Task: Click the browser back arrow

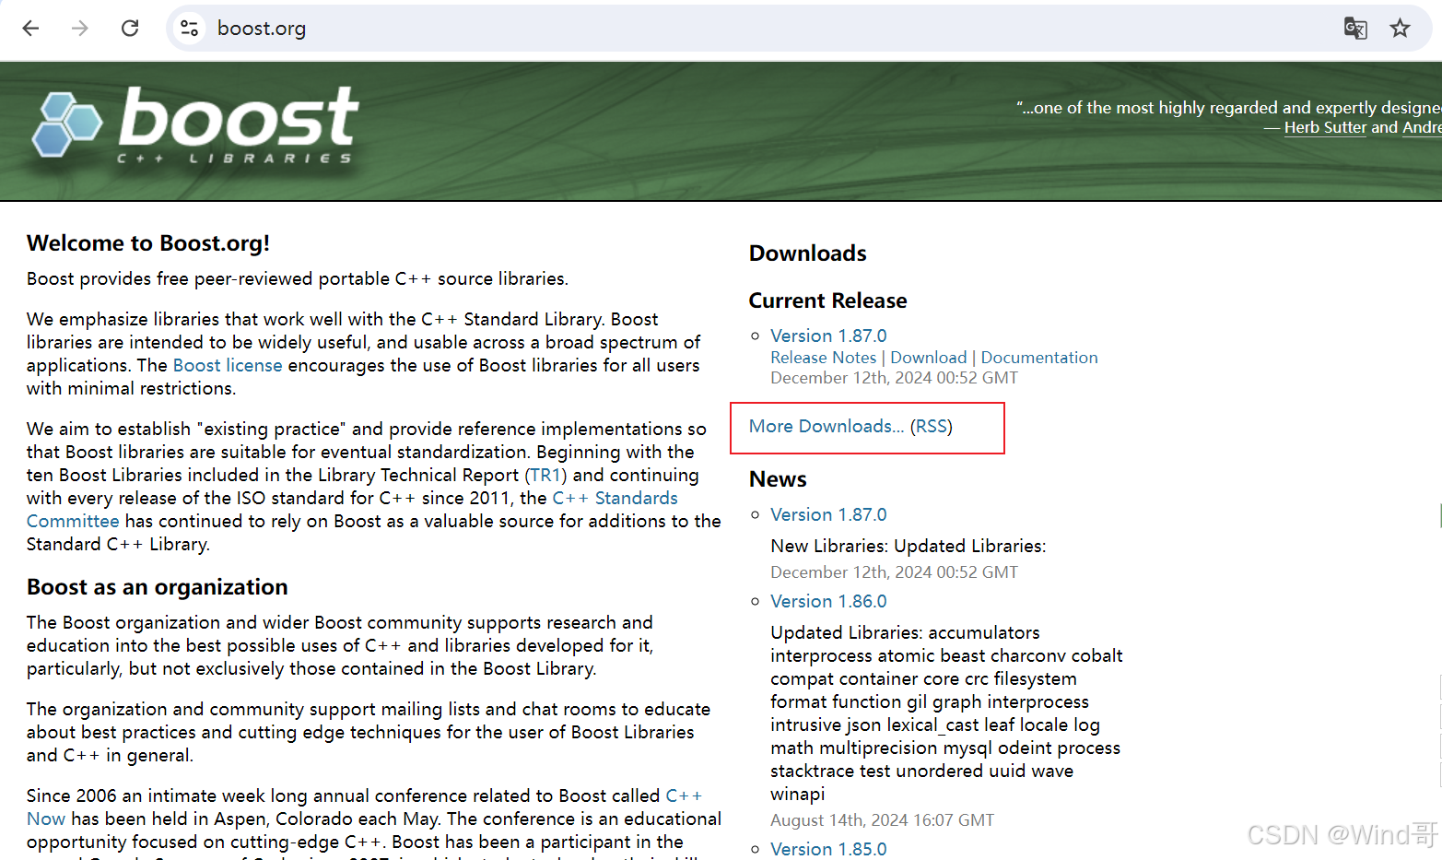Action: tap(30, 28)
